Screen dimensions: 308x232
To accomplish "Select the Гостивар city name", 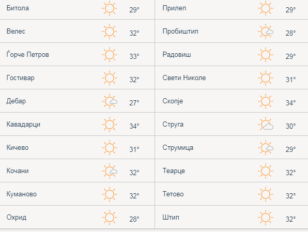I will coord(21,78).
